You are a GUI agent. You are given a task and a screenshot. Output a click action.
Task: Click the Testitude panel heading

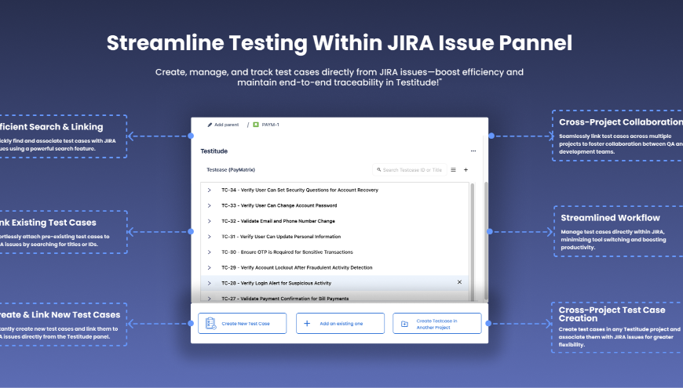click(x=214, y=151)
